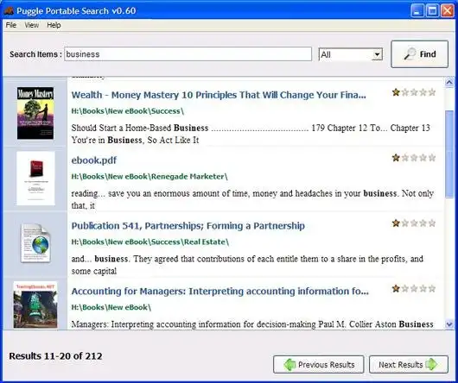Click the H:\Books\New eBook\ path under Accounting
The height and width of the screenshot is (383, 458).
[111, 307]
